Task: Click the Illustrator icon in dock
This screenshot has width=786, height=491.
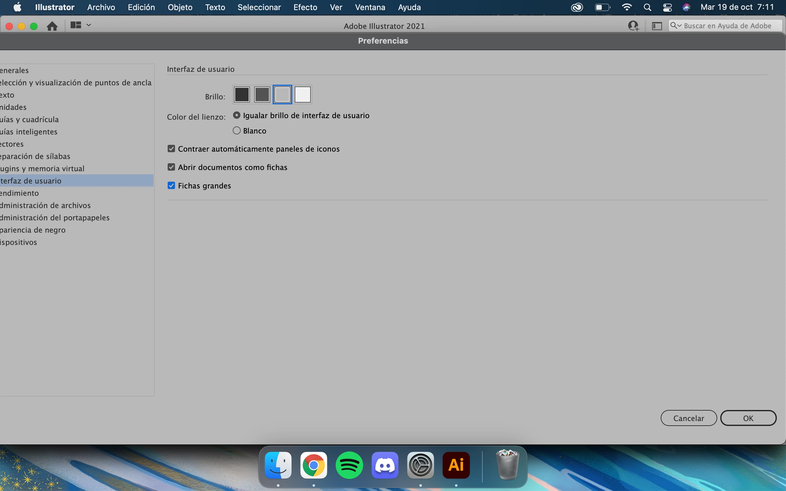Action: click(x=456, y=465)
